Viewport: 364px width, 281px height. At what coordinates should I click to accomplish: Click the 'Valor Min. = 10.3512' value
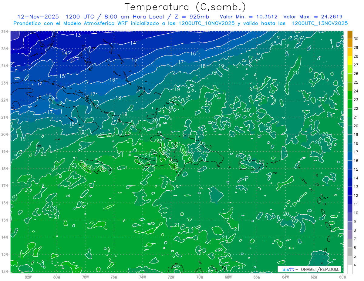tap(248, 17)
